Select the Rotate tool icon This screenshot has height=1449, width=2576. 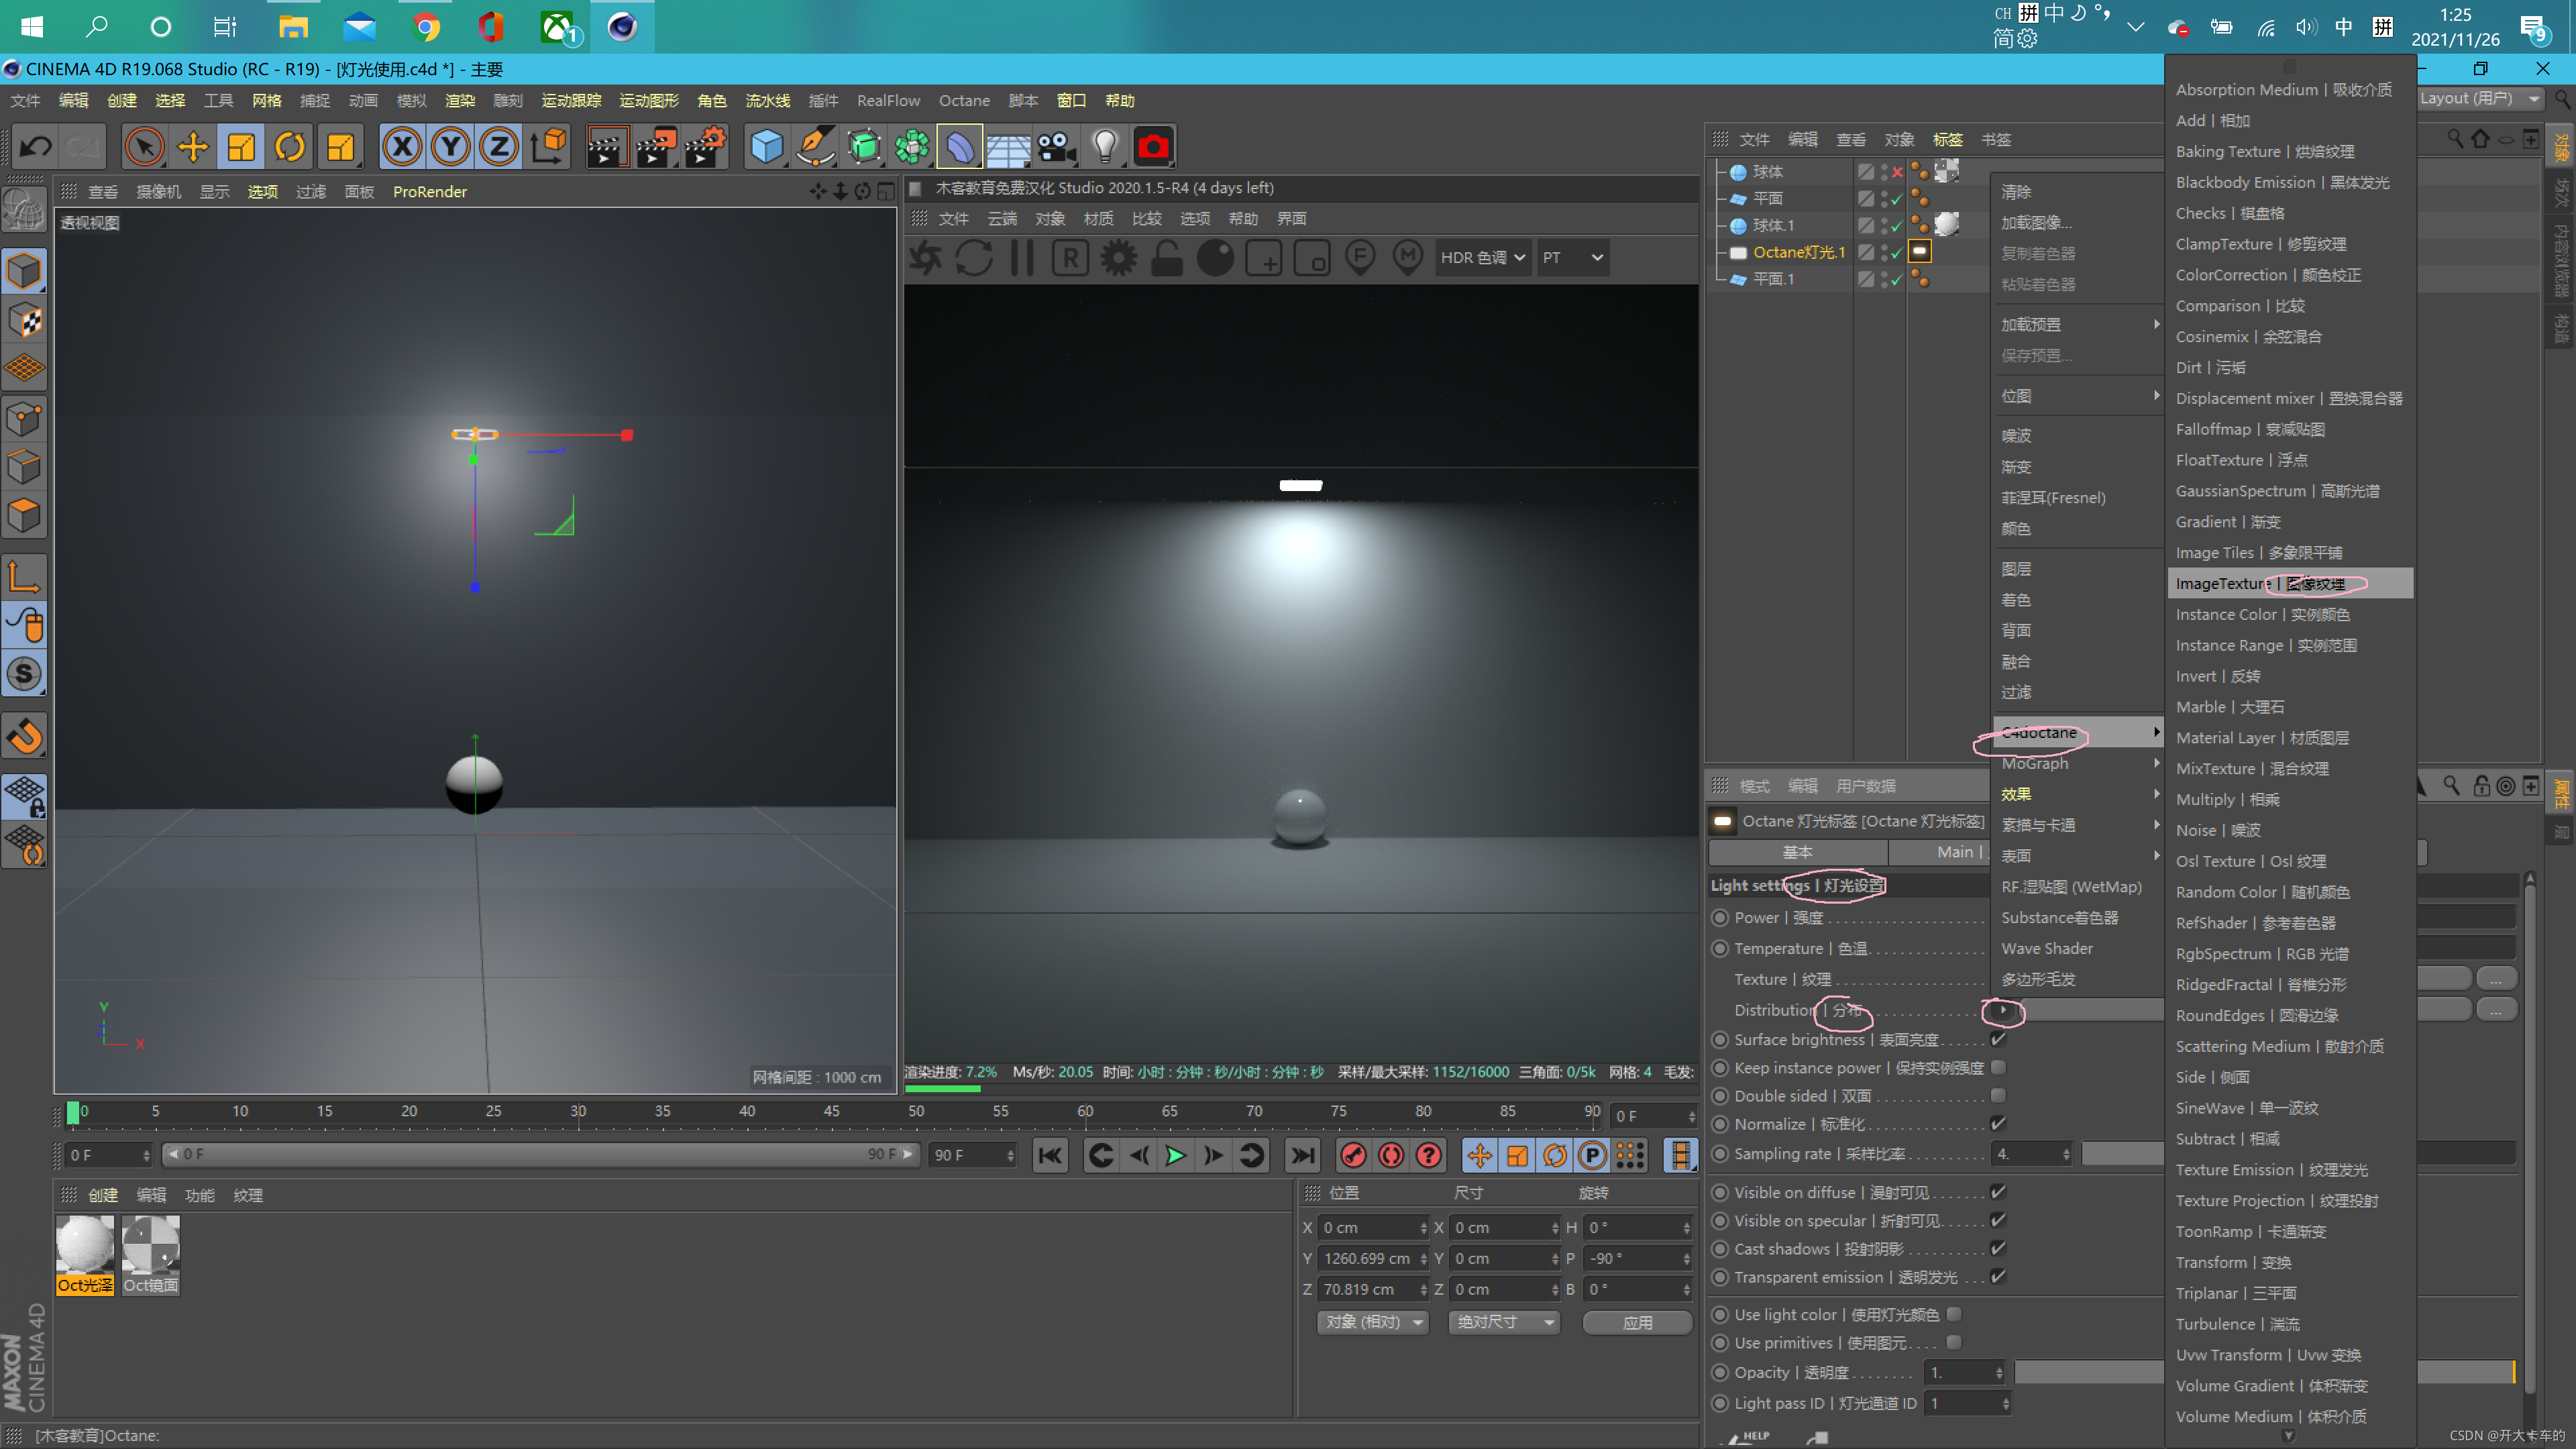click(290, 147)
